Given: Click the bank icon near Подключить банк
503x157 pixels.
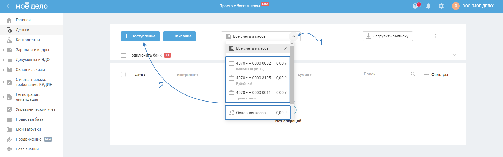Looking at the screenshot, I should click(123, 55).
